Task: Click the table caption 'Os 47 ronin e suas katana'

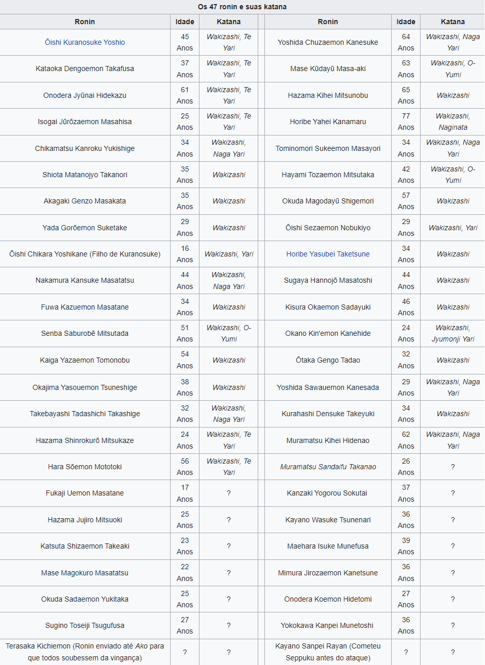Action: click(242, 7)
